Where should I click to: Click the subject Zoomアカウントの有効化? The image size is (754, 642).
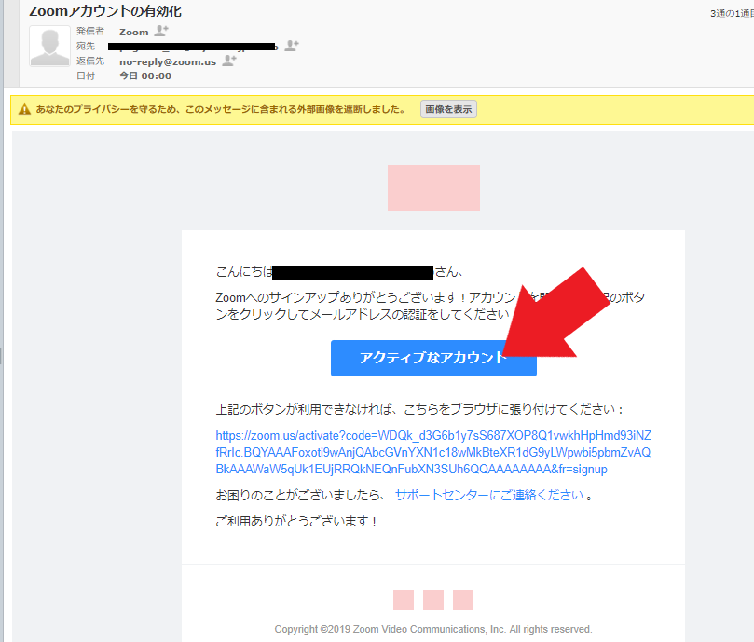pos(105,11)
